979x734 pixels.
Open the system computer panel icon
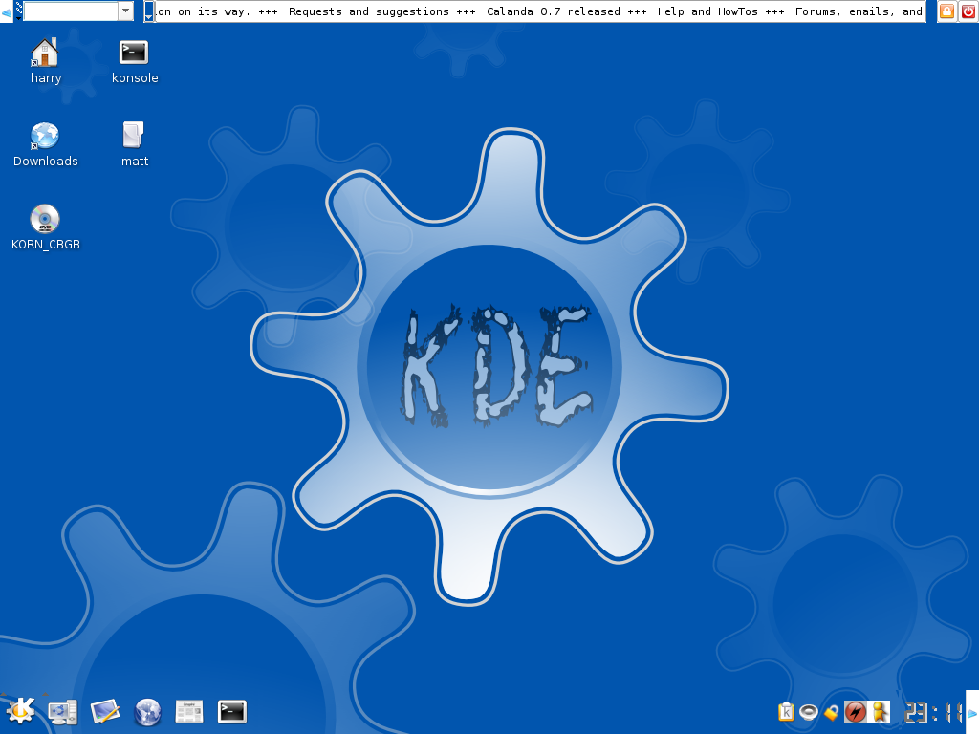pyautogui.click(x=62, y=712)
